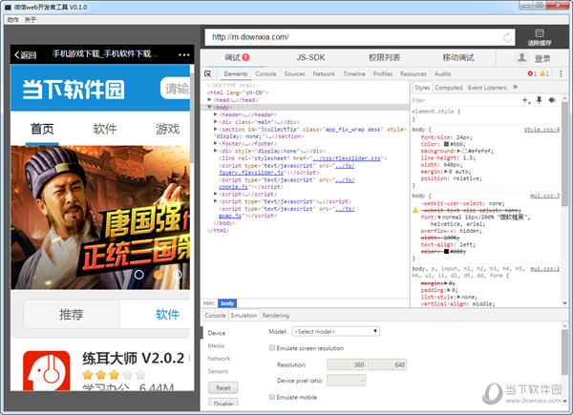Show more Styles tabs chevron

coord(516,87)
